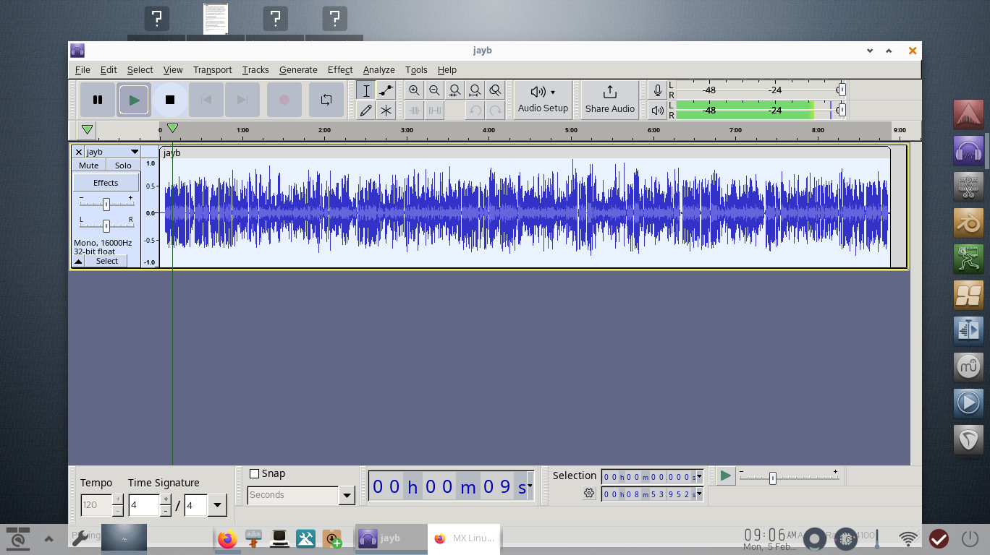The width and height of the screenshot is (990, 555).
Task: Click the microphone record meter icon
Action: [657, 90]
